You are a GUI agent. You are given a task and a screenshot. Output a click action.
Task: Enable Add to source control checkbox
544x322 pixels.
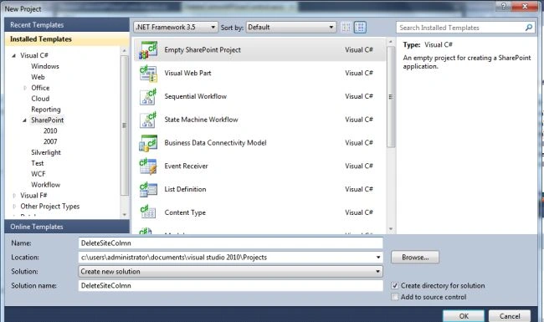coord(394,297)
